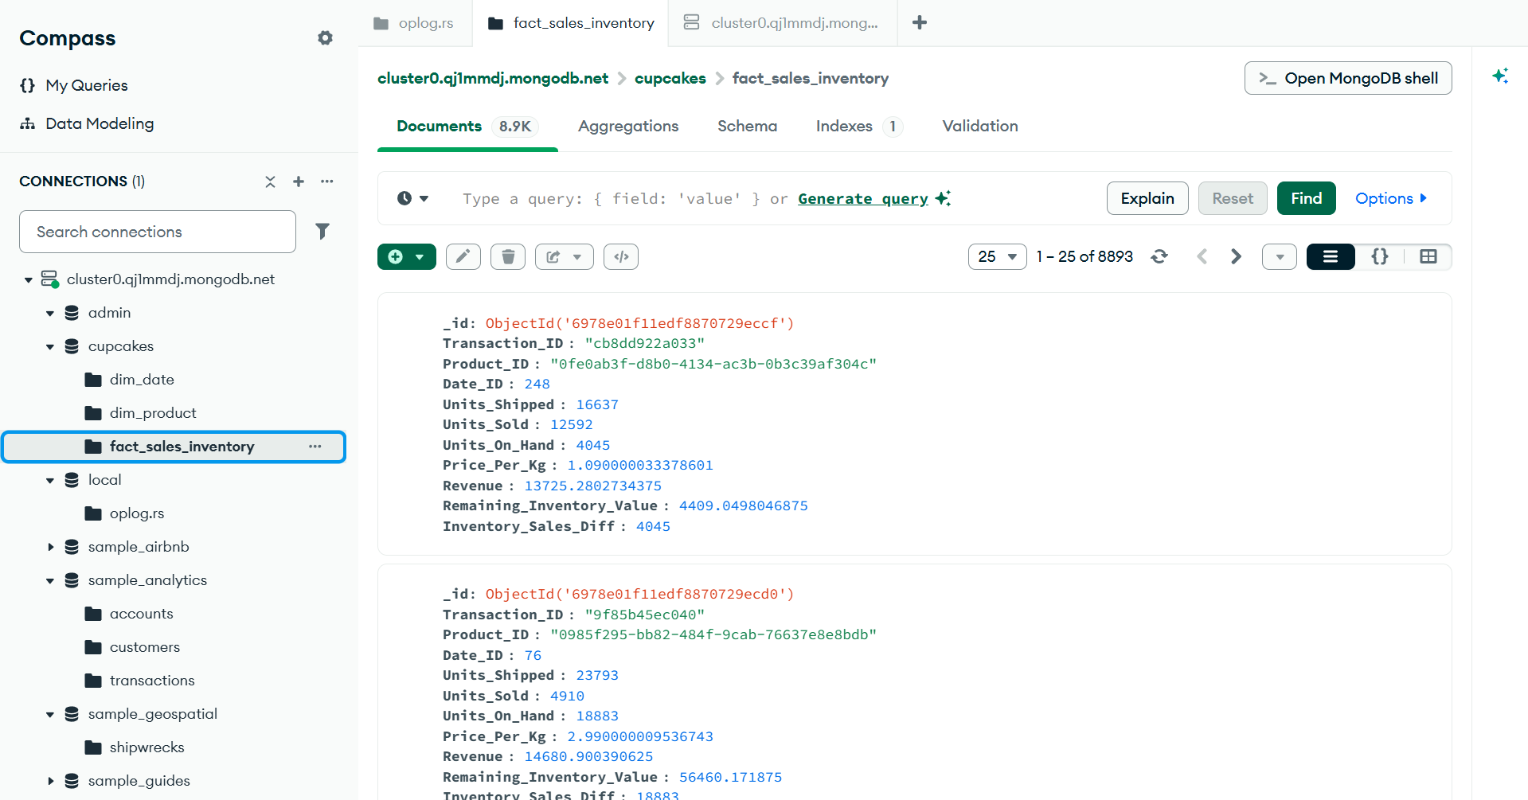Open Compass settings gear
Viewport: 1528px width, 800px height.
(x=325, y=37)
